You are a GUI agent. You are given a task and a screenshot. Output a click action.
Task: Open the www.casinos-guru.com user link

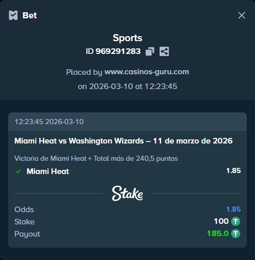click(147, 72)
